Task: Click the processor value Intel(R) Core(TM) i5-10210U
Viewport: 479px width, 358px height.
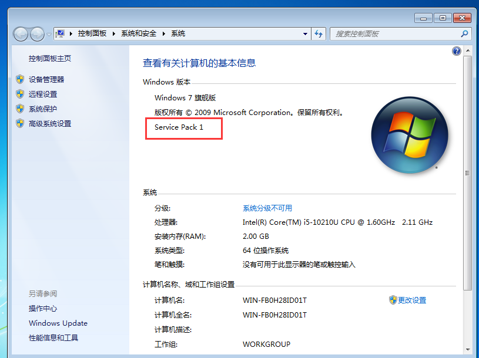Action: [x=337, y=222]
